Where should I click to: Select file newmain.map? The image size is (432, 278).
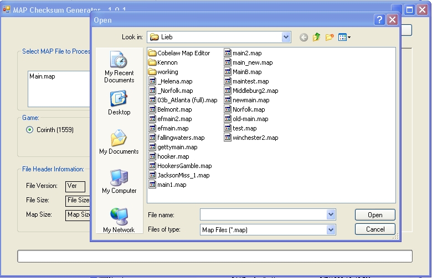(x=247, y=100)
